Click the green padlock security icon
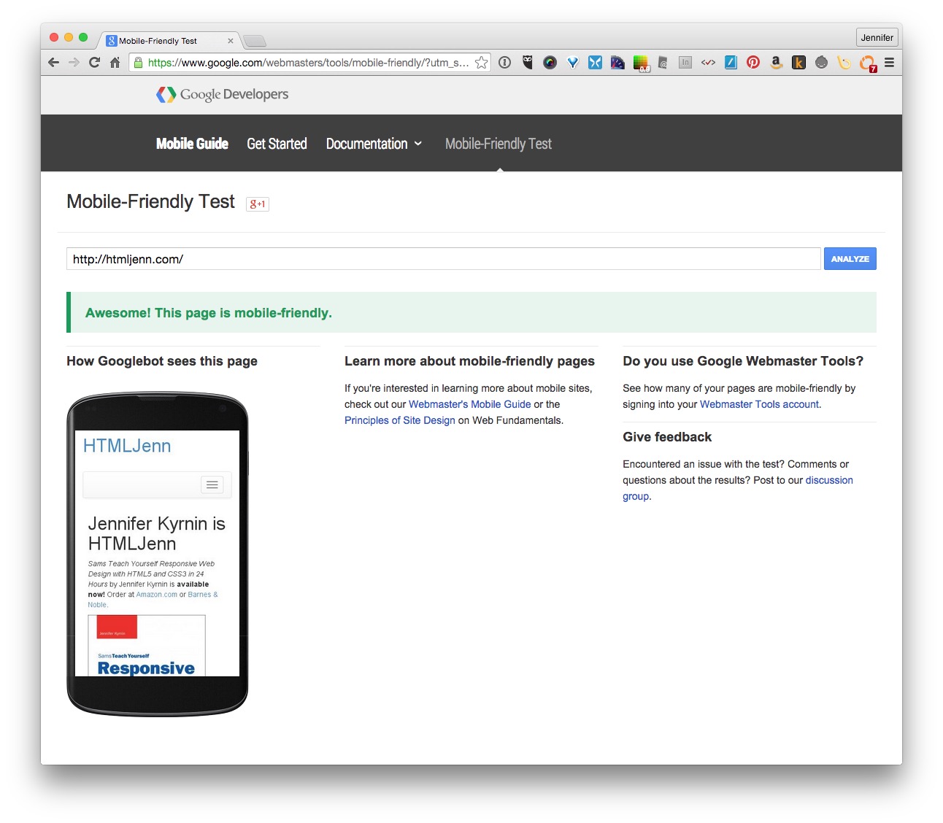Image resolution: width=943 pixels, height=823 pixels. click(138, 63)
